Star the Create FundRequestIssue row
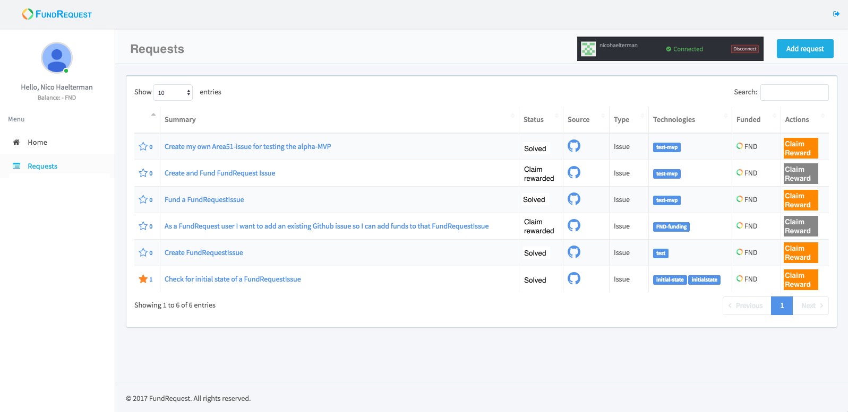 tap(143, 252)
